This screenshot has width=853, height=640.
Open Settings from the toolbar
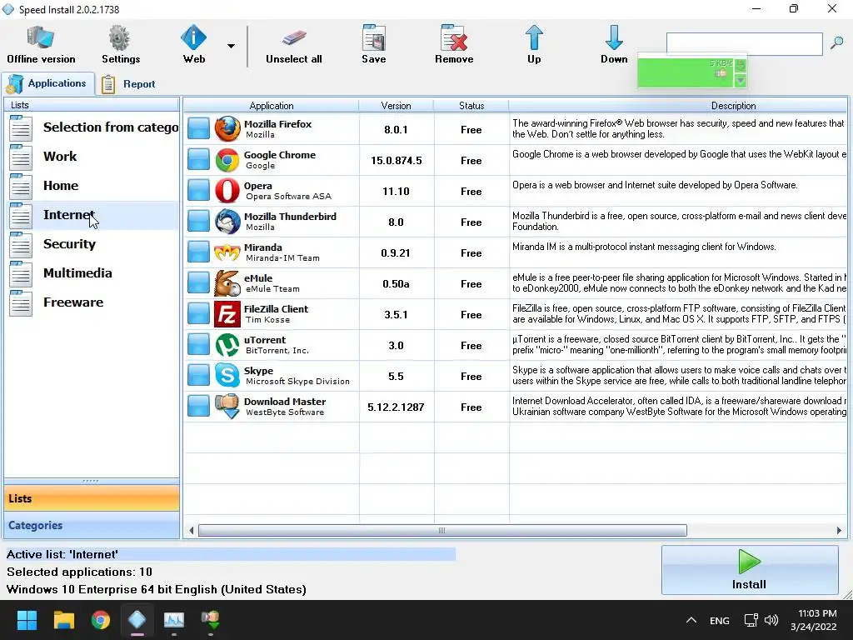coord(120,45)
